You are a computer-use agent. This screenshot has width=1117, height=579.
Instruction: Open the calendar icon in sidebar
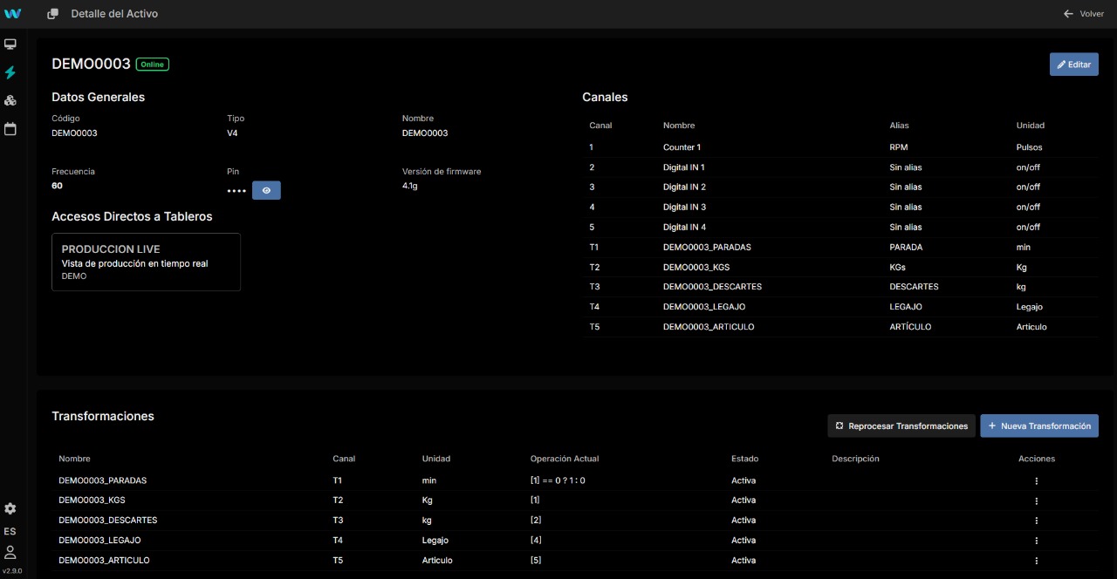point(10,128)
